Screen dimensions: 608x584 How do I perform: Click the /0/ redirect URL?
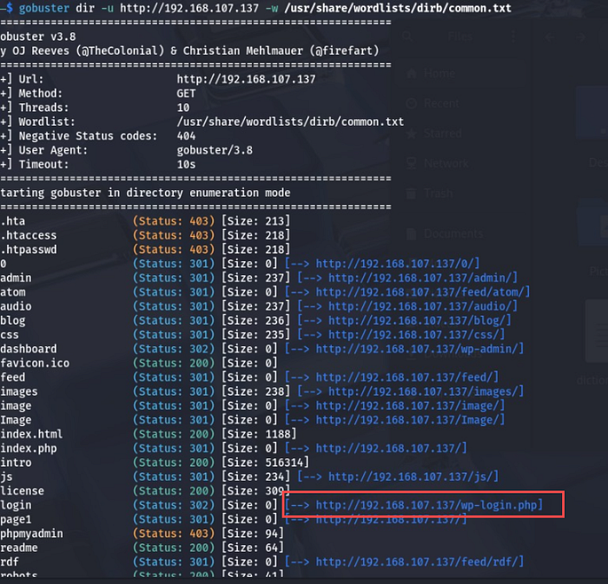[x=395, y=264]
